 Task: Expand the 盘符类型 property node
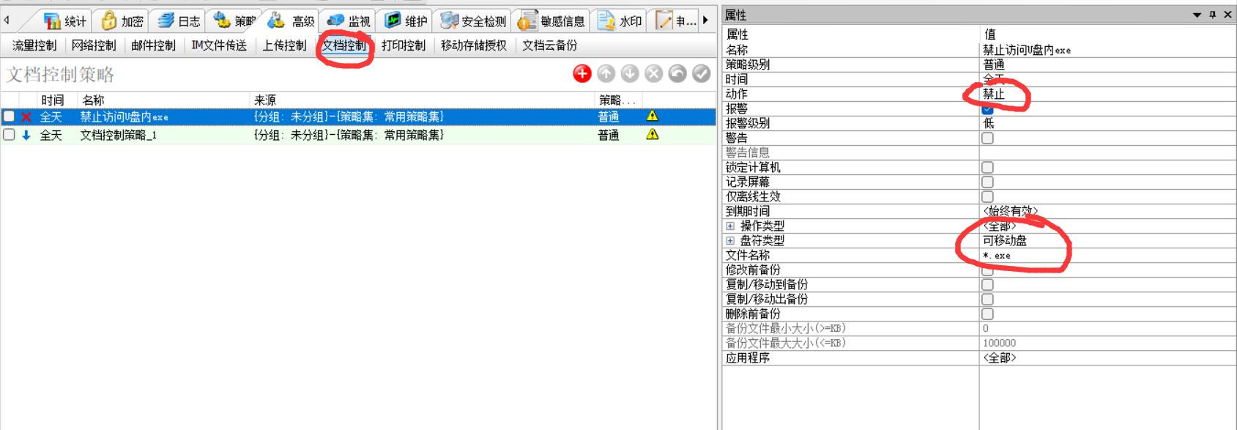730,240
